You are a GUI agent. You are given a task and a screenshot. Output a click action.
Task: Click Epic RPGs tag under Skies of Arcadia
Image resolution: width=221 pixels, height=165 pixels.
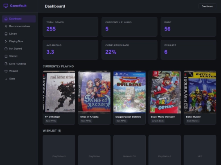(86, 121)
